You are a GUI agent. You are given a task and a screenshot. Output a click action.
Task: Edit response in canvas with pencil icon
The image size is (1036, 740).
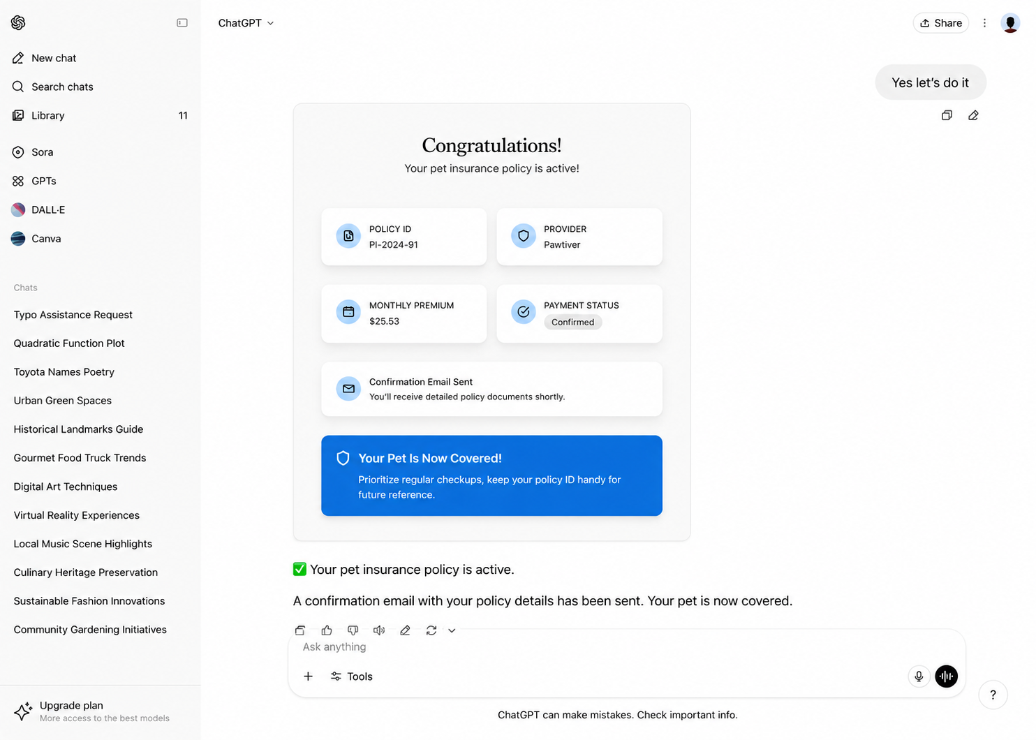405,630
